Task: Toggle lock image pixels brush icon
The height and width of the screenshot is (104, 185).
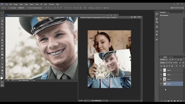Action: [x=167, y=66]
